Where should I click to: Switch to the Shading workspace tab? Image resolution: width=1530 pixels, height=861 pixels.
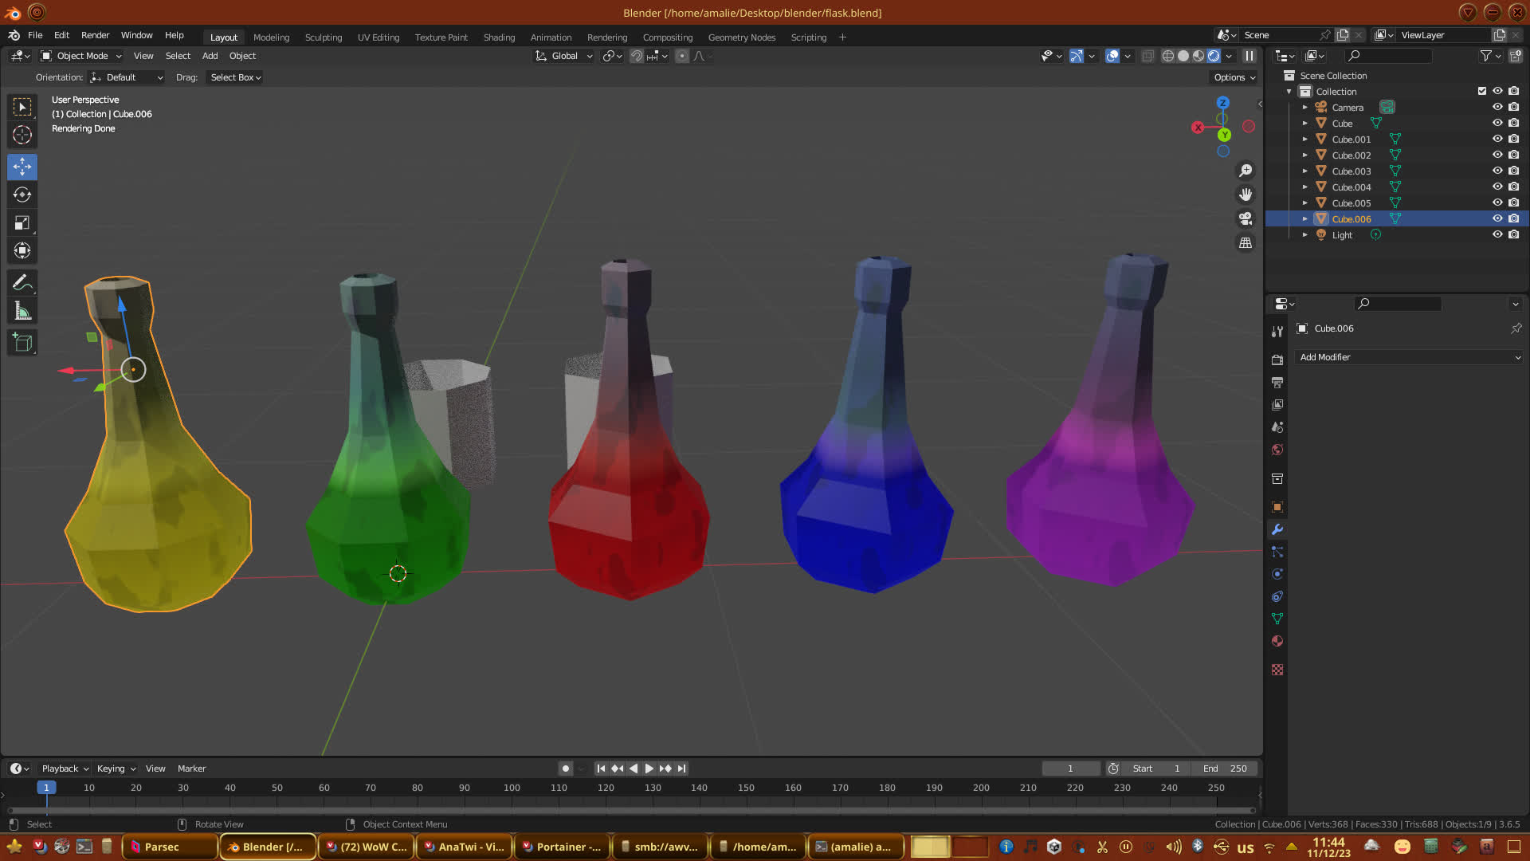[499, 37]
